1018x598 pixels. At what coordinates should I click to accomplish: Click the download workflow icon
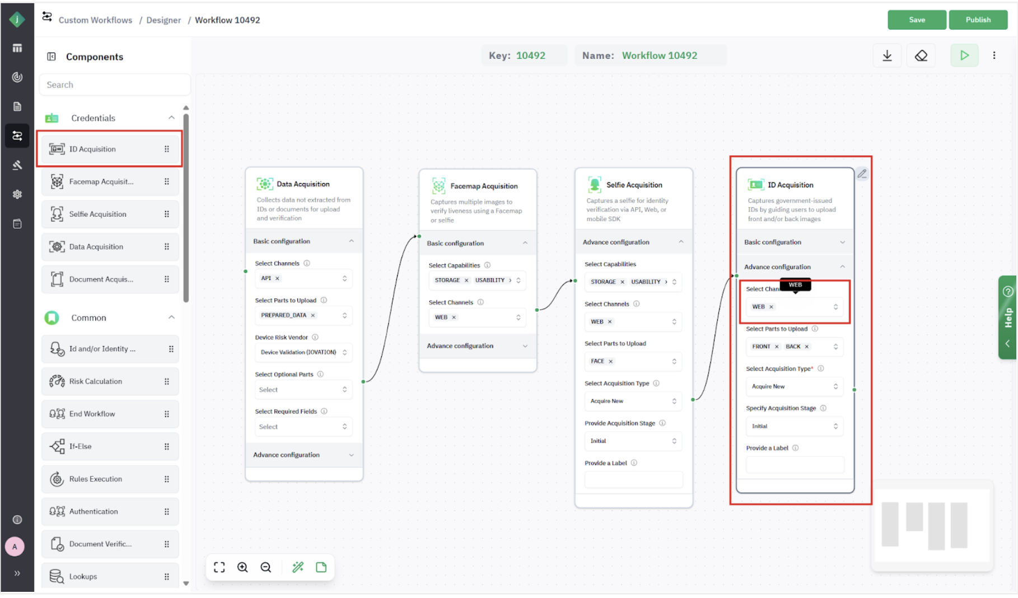tap(887, 55)
